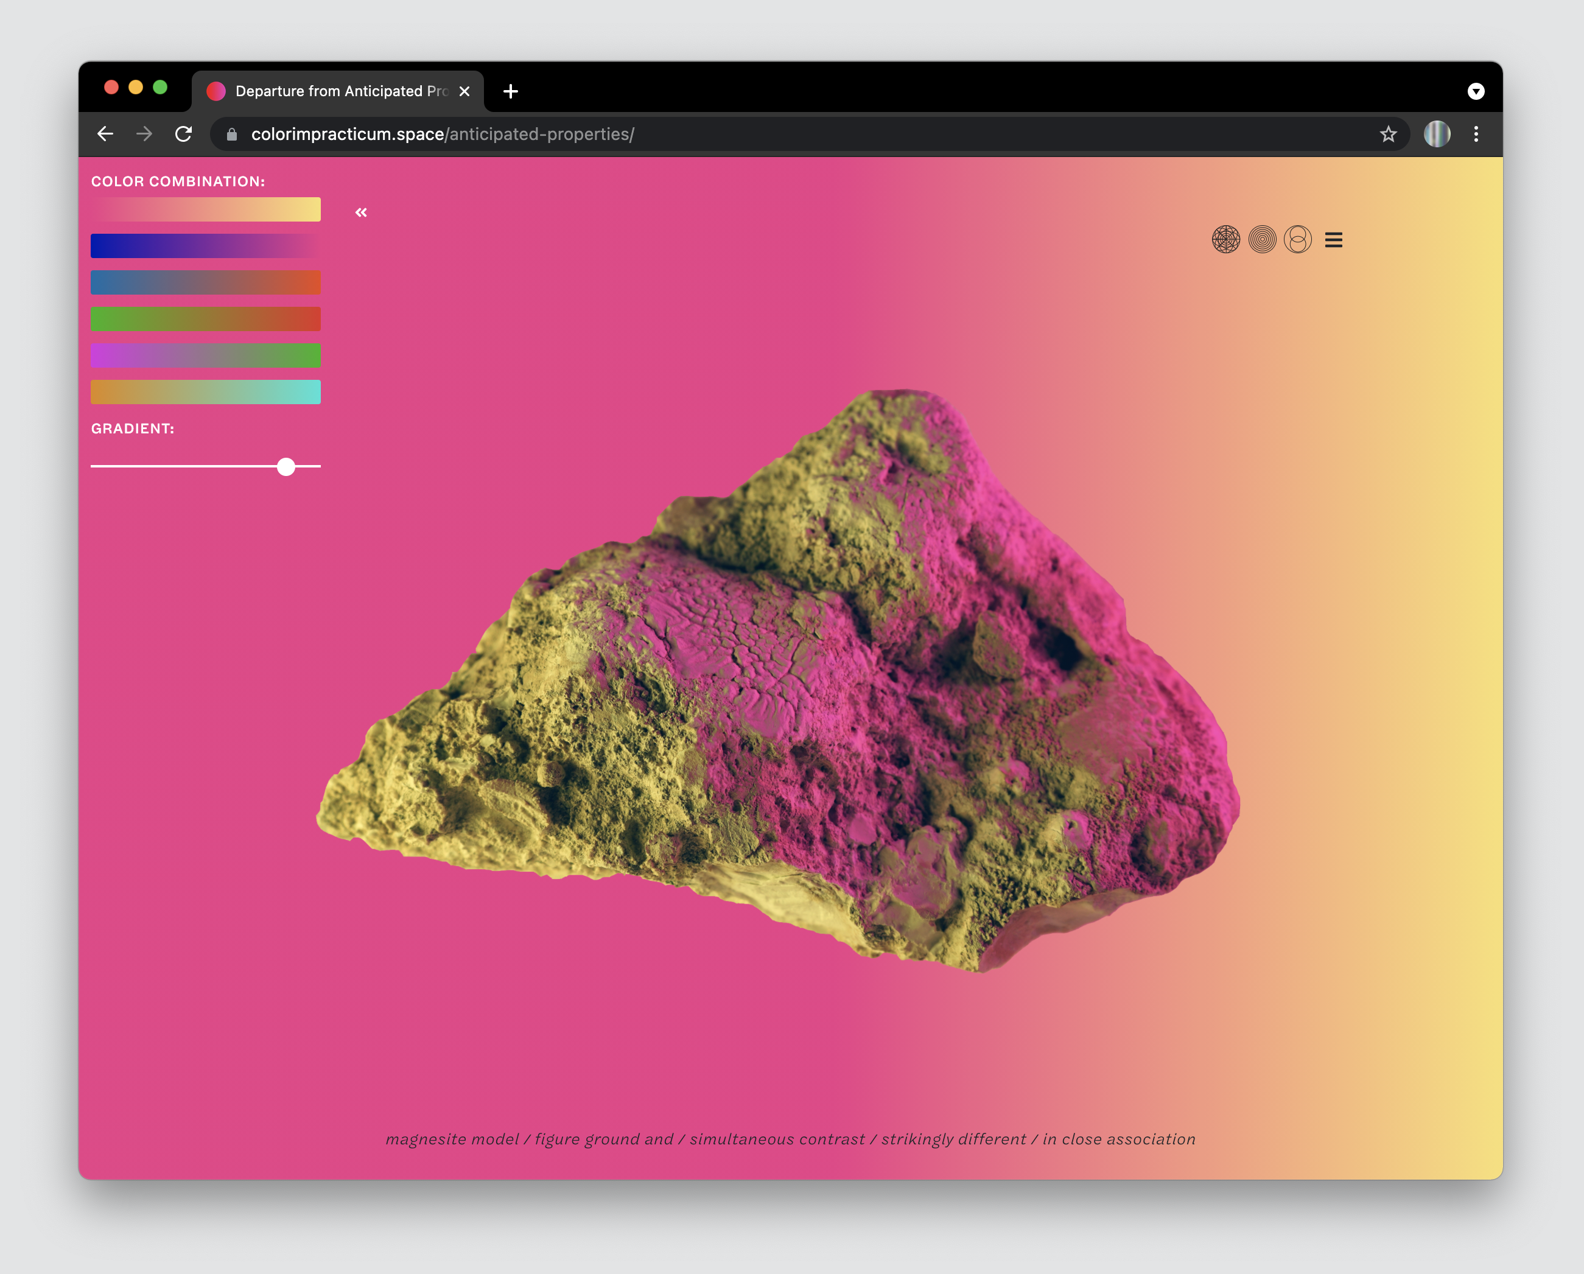Select the pink-to-yellow gradient swatch
The width and height of the screenshot is (1584, 1274).
[206, 209]
